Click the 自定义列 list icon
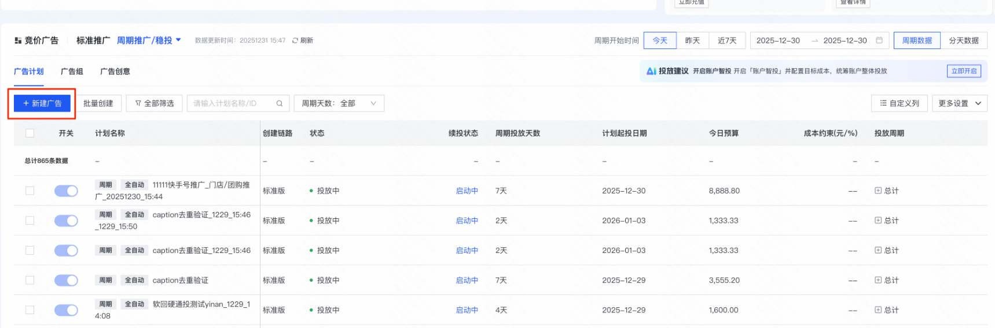Image resolution: width=995 pixels, height=328 pixels. 883,103
